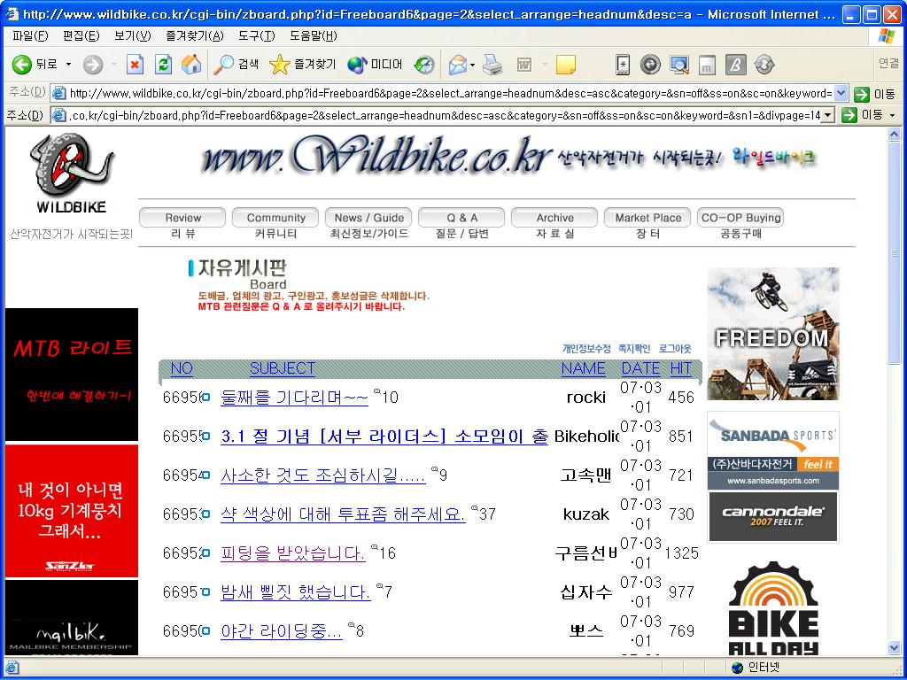The image size is (907, 680).
Task: Click the first address bar URL field
Action: (450, 93)
